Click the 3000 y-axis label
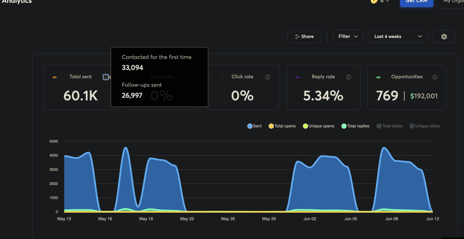 (54, 170)
